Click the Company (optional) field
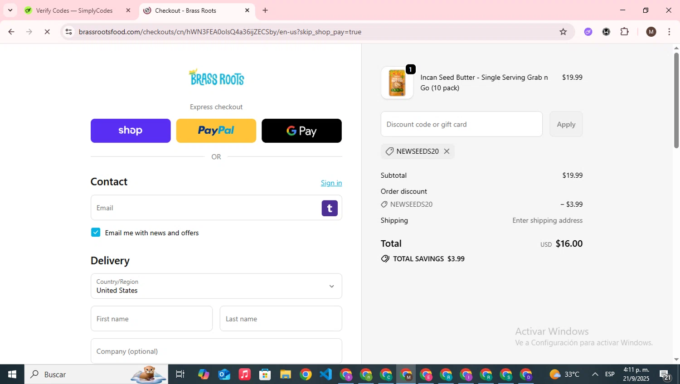 216,351
